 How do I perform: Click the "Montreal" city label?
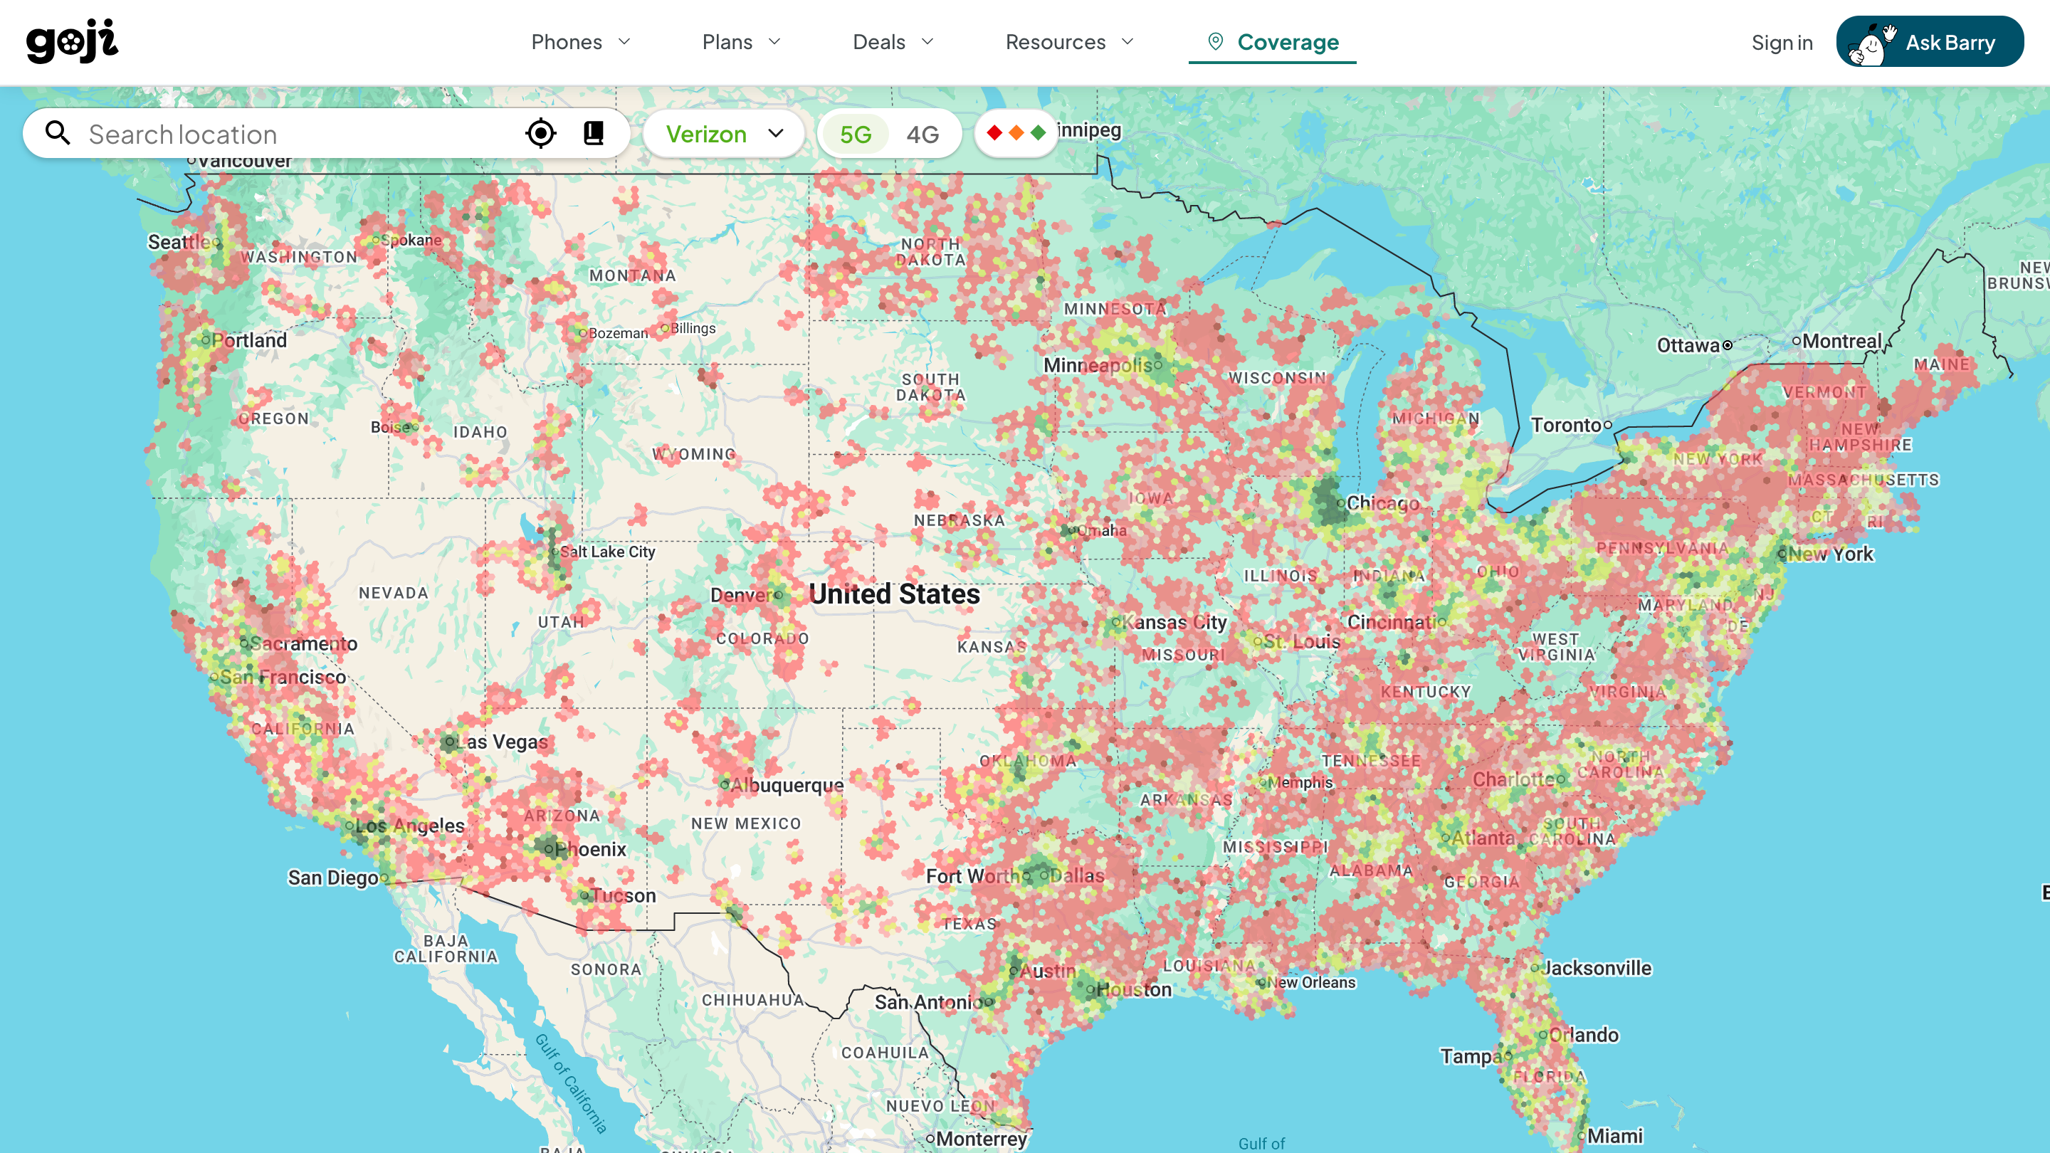point(1842,342)
